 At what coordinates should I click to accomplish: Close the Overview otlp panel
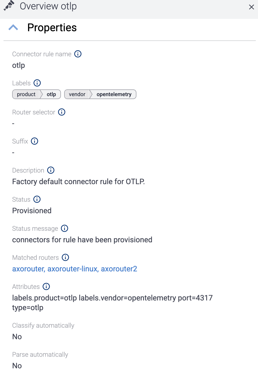tap(251, 7)
